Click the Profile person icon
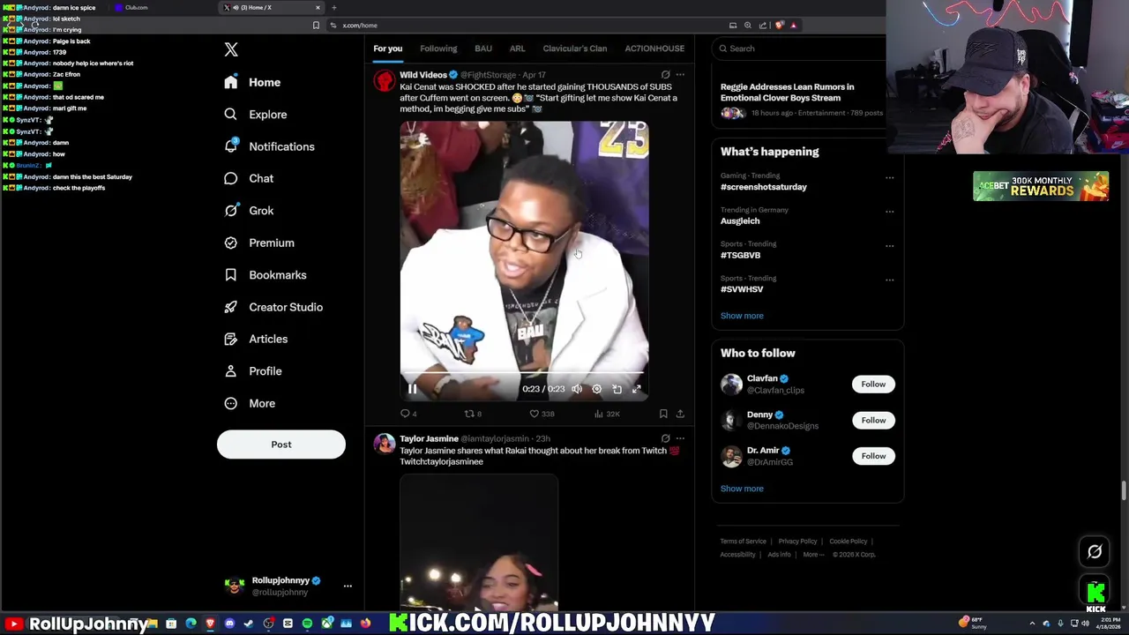This screenshot has height=635, width=1129. click(231, 371)
